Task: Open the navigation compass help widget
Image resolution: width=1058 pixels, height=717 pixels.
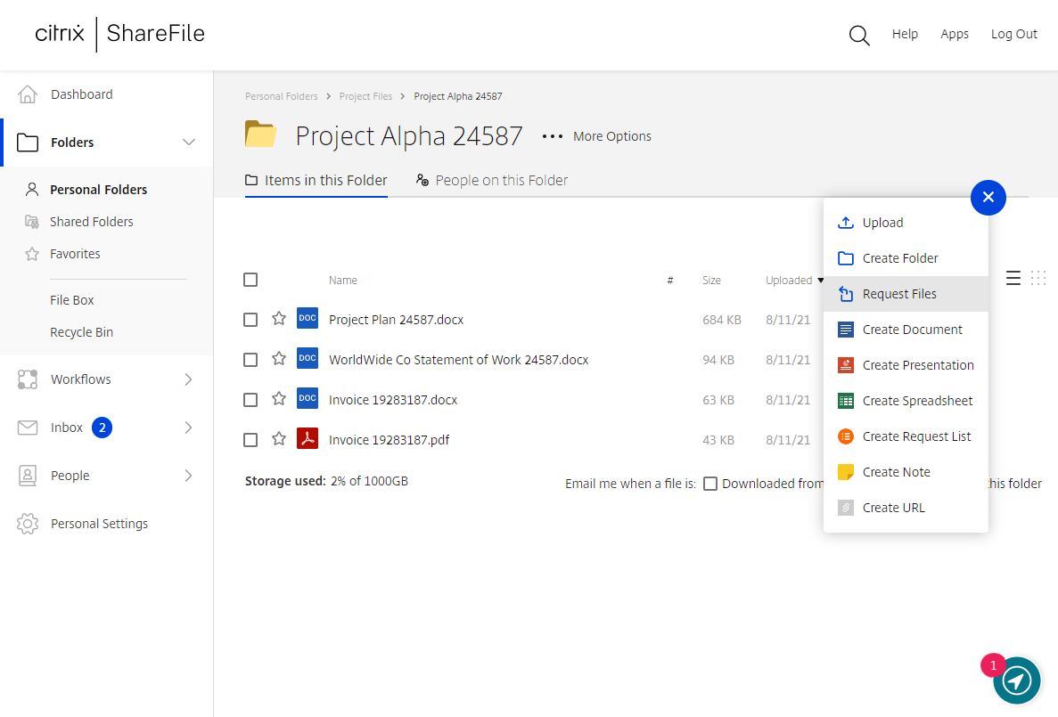Action: (1017, 680)
